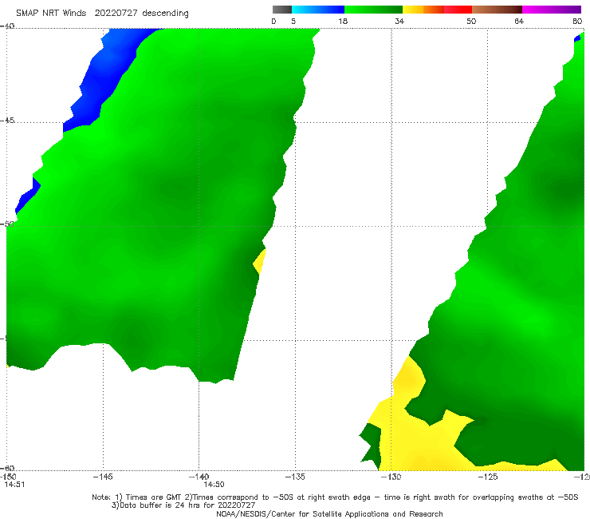Click the colorbar label 64
The height and width of the screenshot is (519, 590).
[519, 21]
